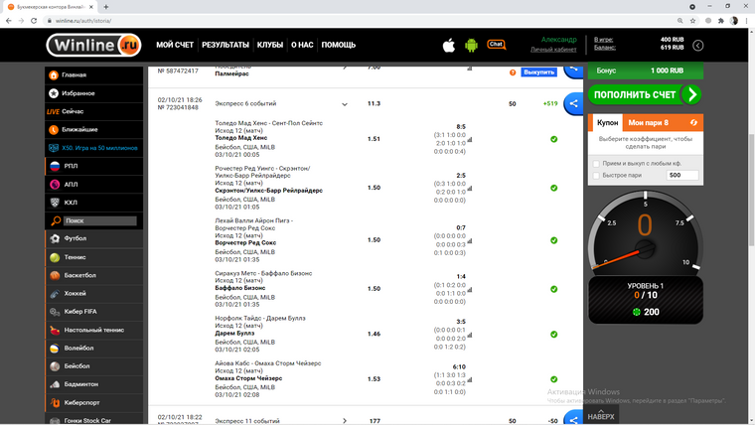The width and height of the screenshot is (755, 425).
Task: Click the magnifier search icon in sidebar
Action: 56,220
